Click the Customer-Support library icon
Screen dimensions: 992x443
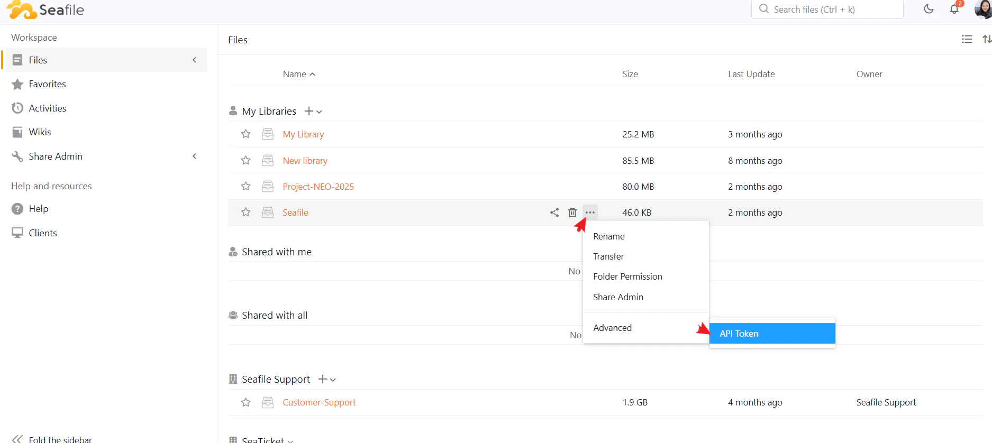coord(268,402)
